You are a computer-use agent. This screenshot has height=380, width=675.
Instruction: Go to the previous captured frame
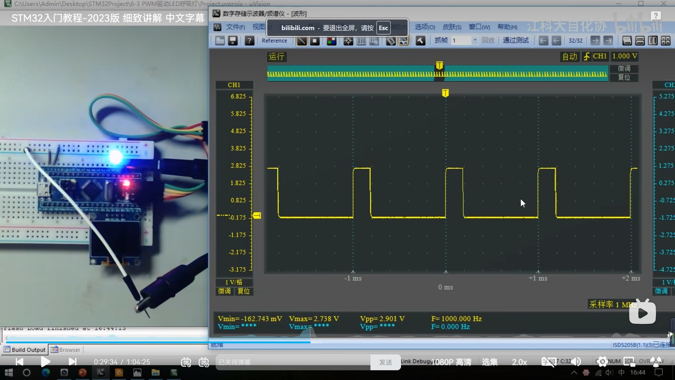(x=556, y=41)
